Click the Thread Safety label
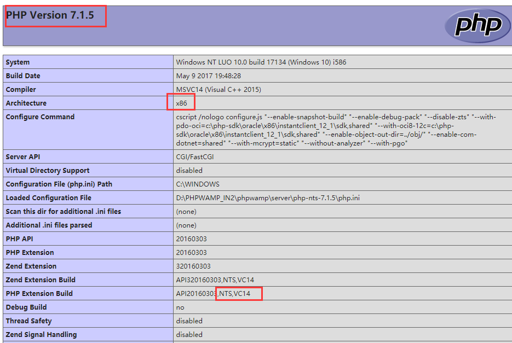This screenshot has width=512, height=343. (x=28, y=321)
